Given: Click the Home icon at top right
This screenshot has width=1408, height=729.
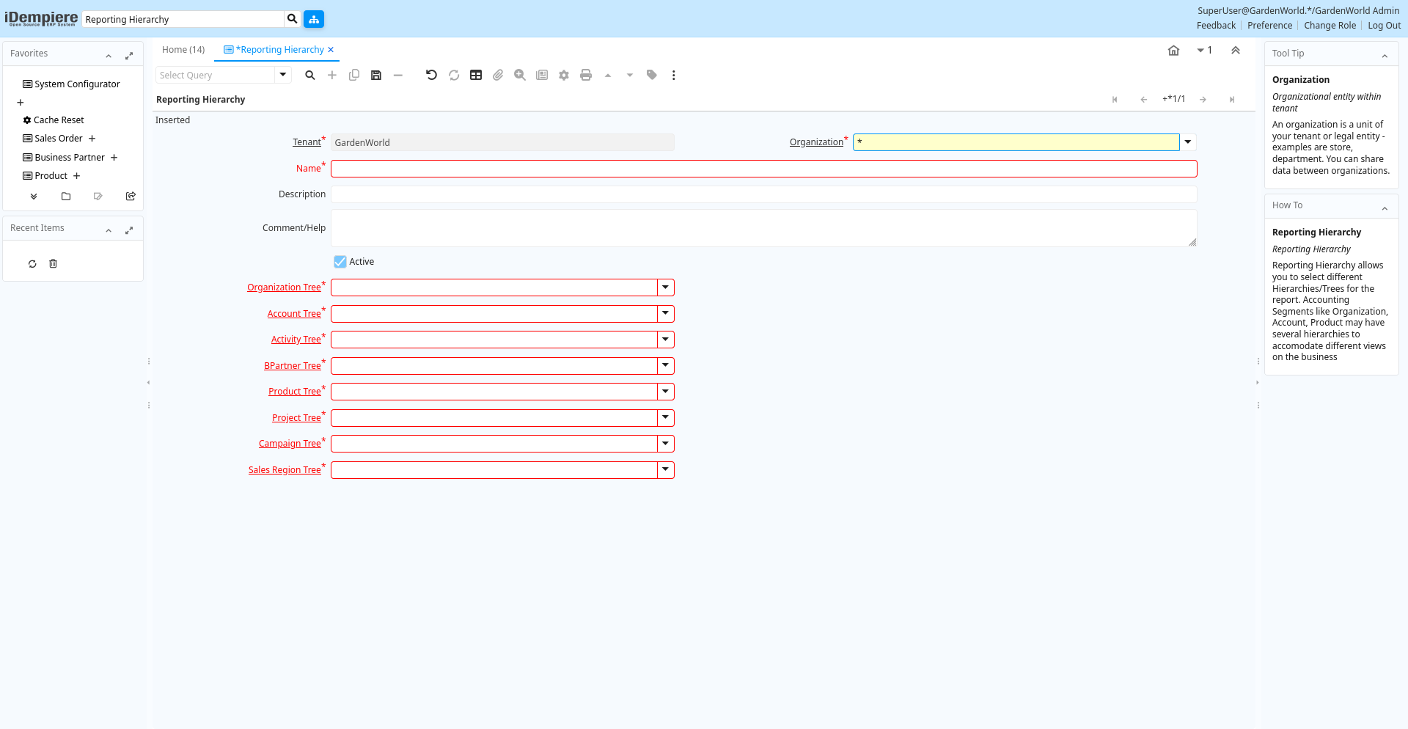Looking at the screenshot, I should [1173, 51].
